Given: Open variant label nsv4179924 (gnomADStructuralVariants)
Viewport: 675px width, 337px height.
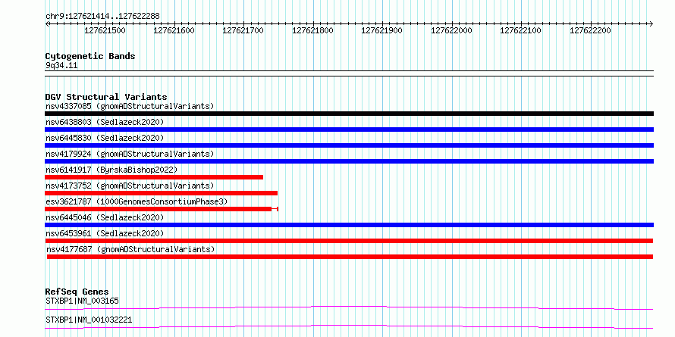Looking at the screenshot, I should [x=130, y=154].
